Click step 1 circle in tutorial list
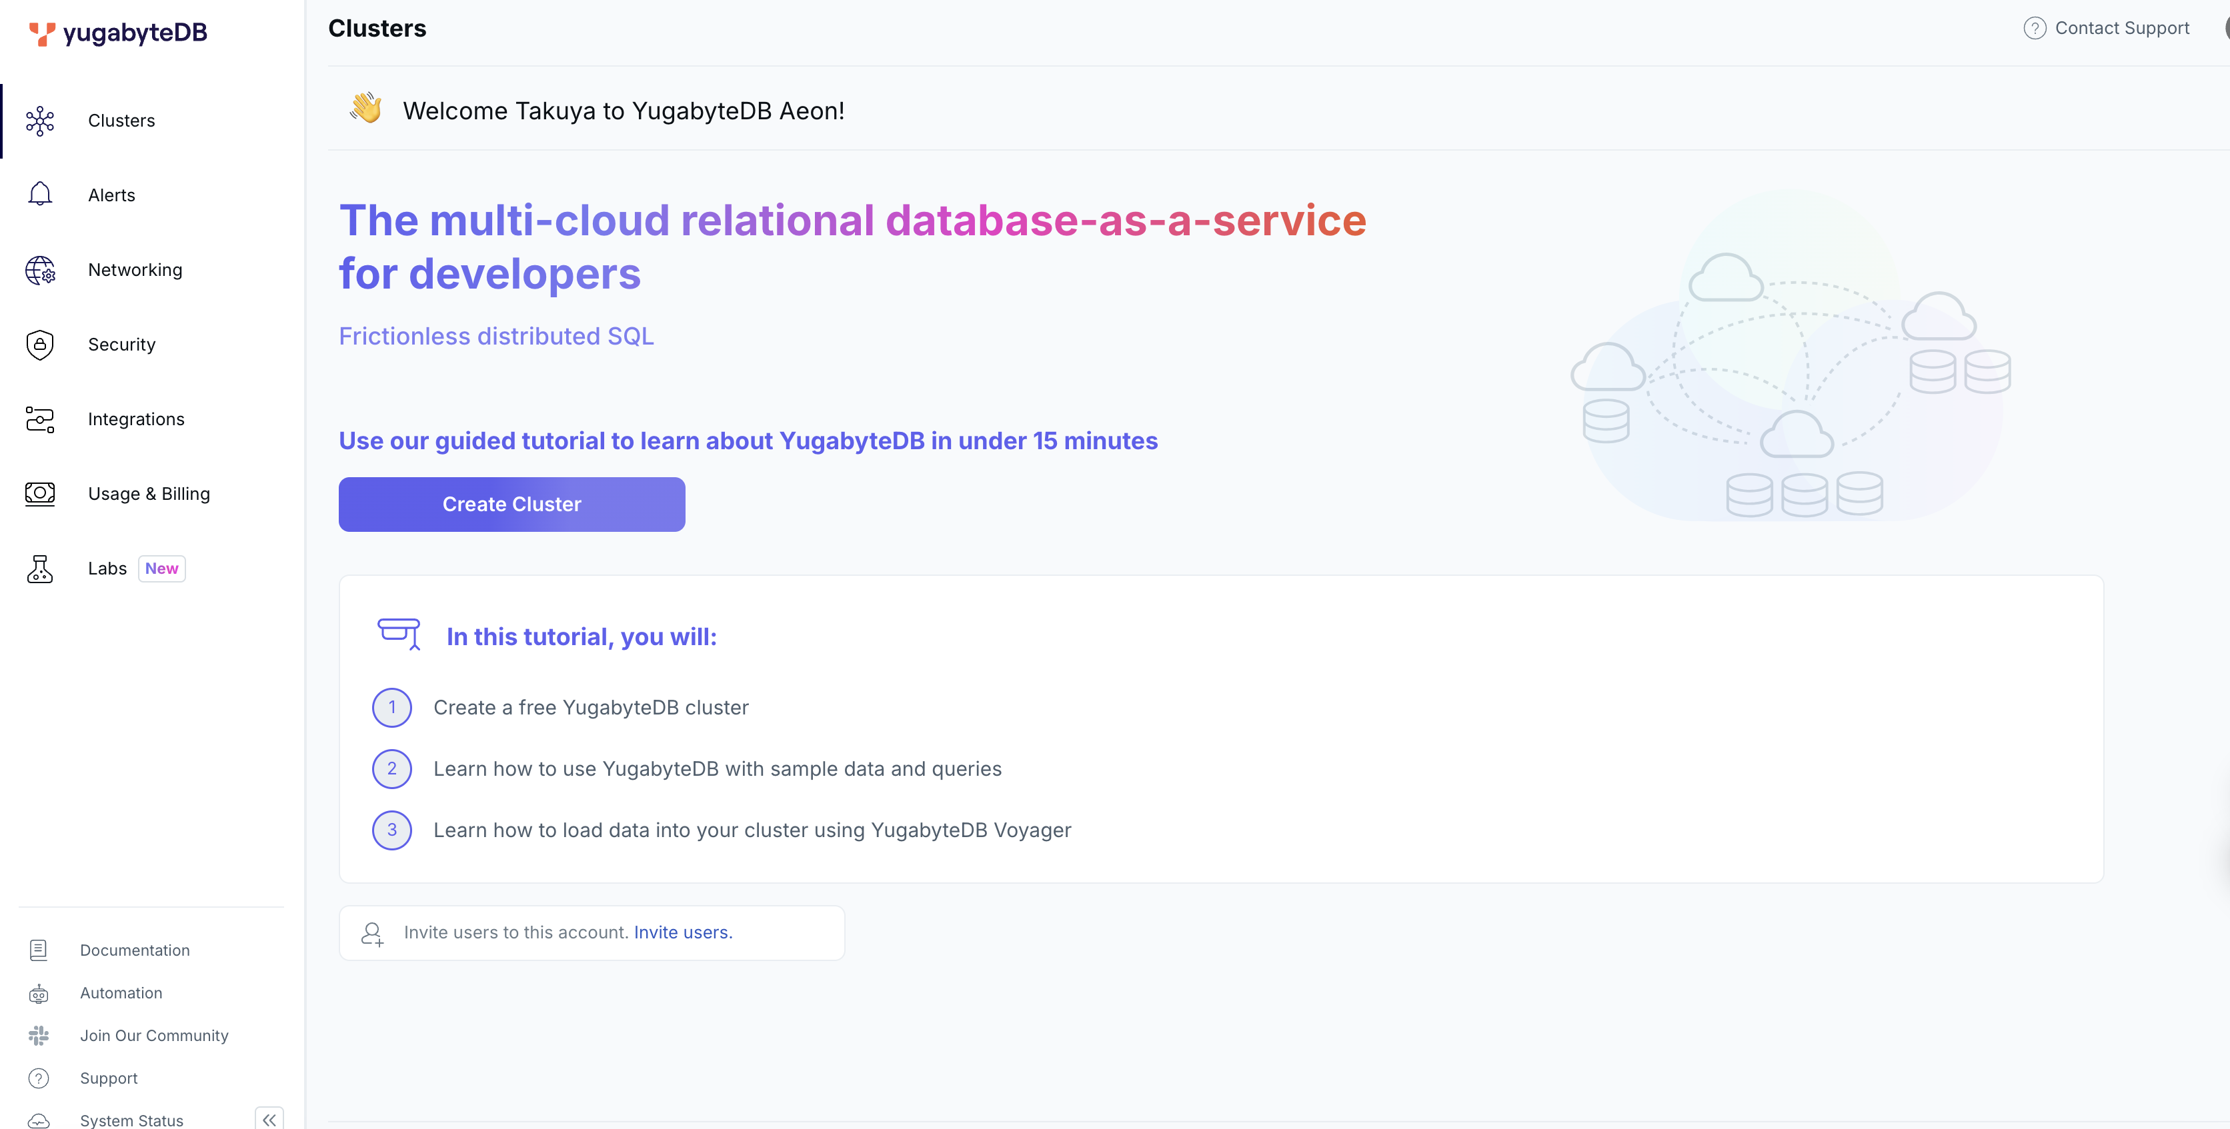2230x1129 pixels. point(392,708)
